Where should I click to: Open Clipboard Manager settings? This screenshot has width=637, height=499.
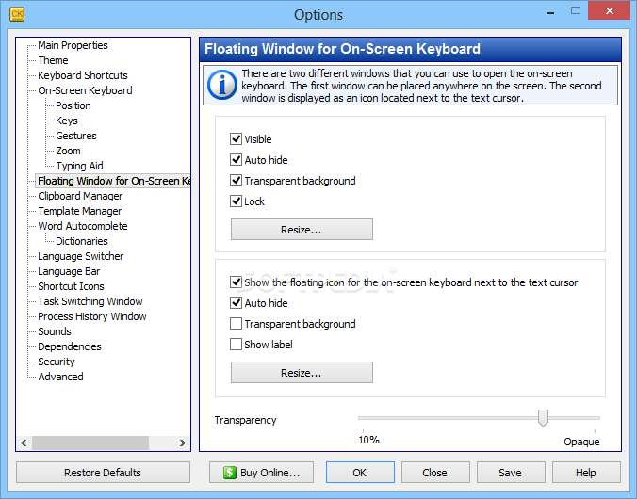point(80,196)
